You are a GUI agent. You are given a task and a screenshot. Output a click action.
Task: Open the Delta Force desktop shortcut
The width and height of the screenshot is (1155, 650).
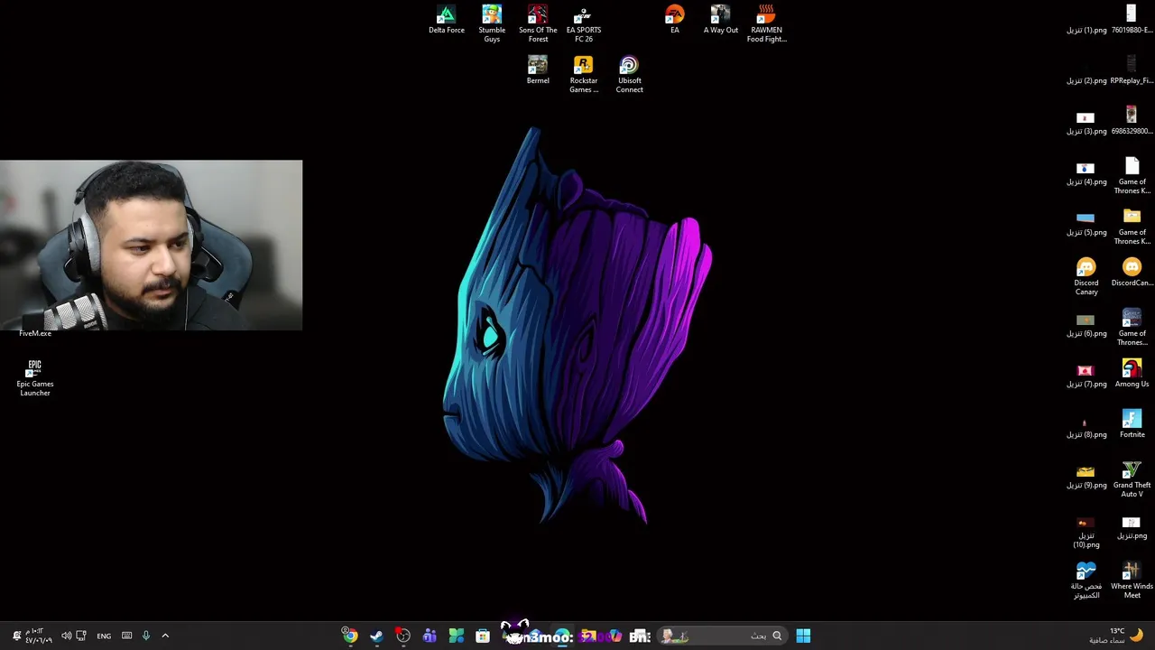tap(446, 20)
